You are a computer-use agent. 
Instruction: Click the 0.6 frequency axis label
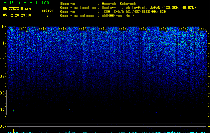click(3, 126)
